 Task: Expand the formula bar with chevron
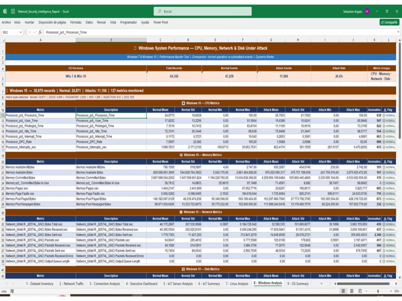click(398, 32)
